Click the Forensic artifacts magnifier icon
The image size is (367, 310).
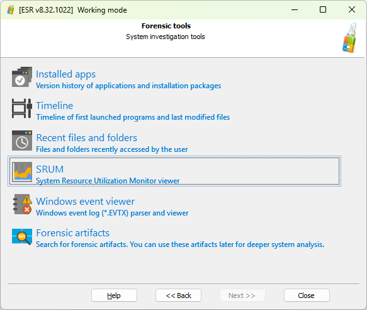[x=22, y=237]
